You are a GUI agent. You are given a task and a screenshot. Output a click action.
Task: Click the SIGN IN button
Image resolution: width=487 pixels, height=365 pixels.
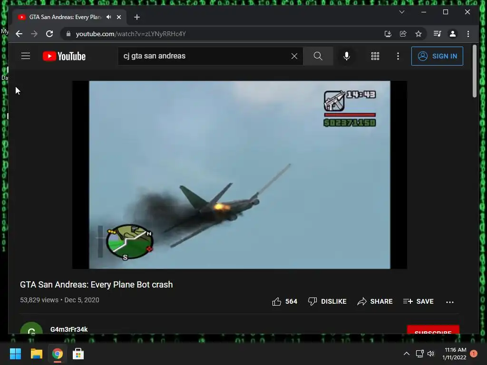pyautogui.click(x=437, y=56)
